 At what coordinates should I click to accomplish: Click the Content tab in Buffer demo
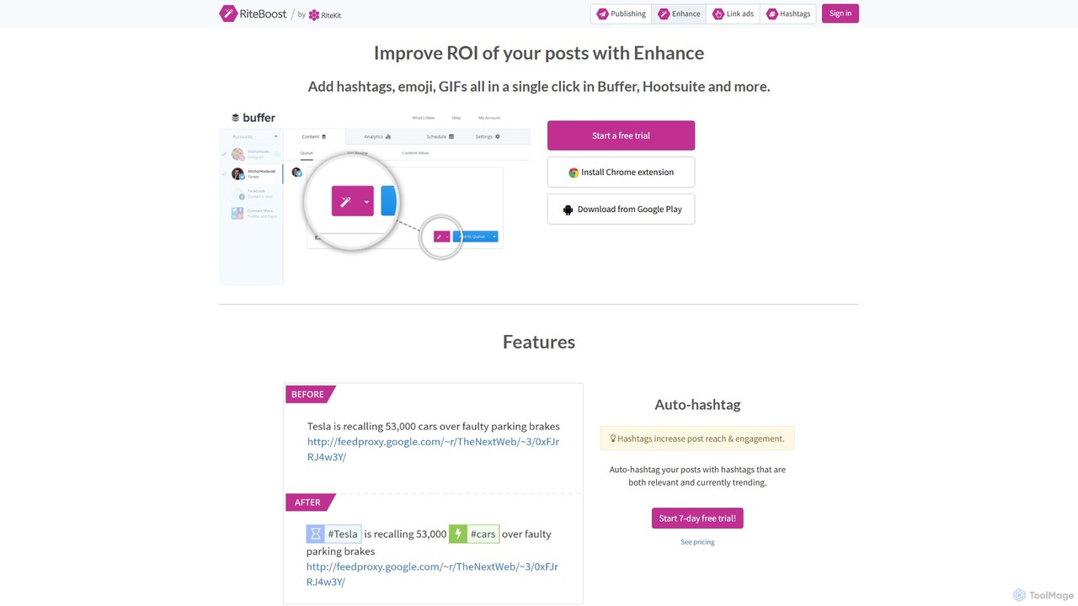point(313,136)
